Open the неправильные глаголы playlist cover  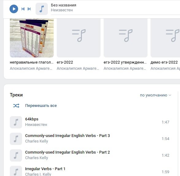coord(32,38)
